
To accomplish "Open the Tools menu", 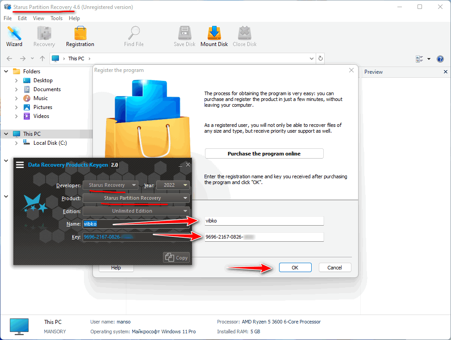I will [56, 18].
